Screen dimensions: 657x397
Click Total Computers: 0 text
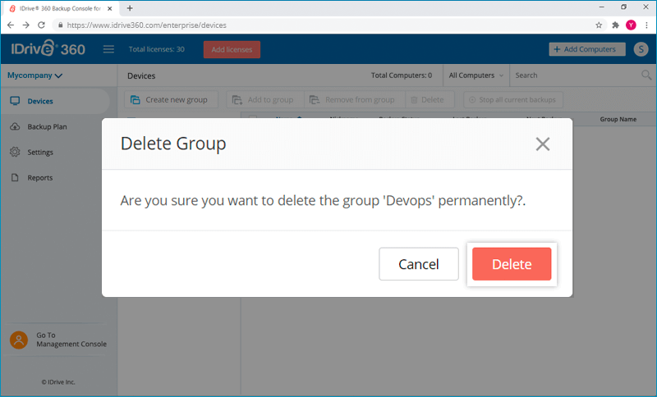point(401,75)
